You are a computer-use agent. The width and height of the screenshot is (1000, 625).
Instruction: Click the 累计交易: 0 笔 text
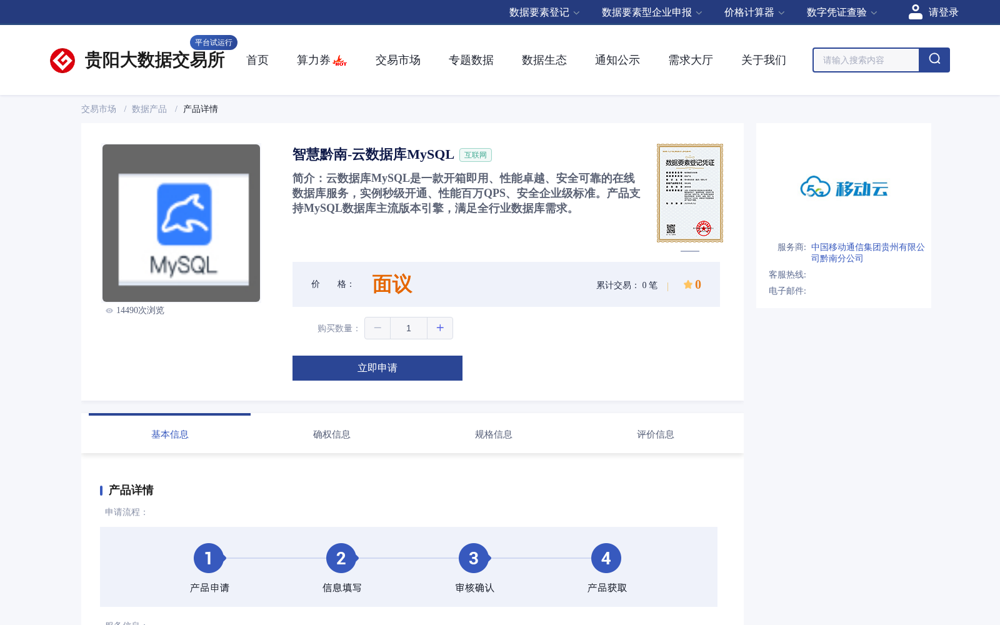pyautogui.click(x=627, y=285)
